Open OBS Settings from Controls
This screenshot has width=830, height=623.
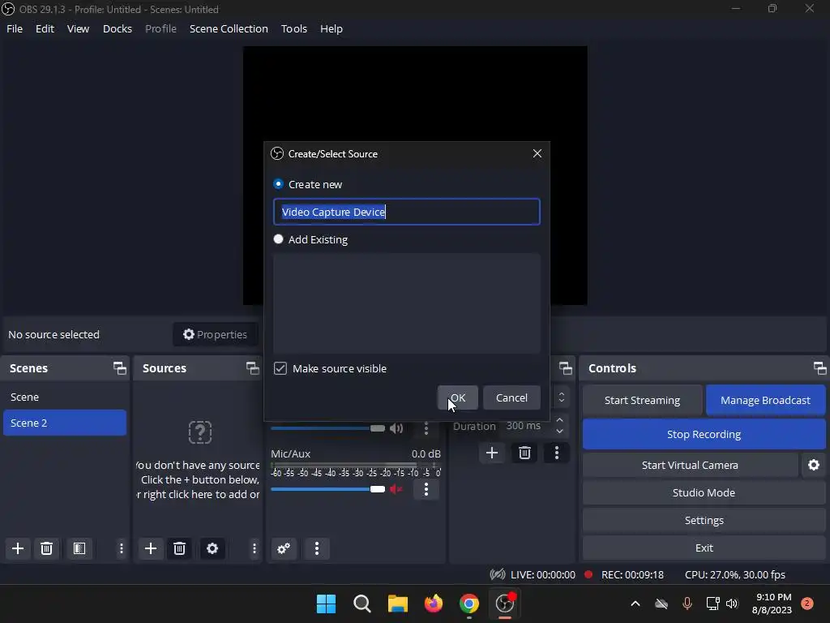[704, 520]
